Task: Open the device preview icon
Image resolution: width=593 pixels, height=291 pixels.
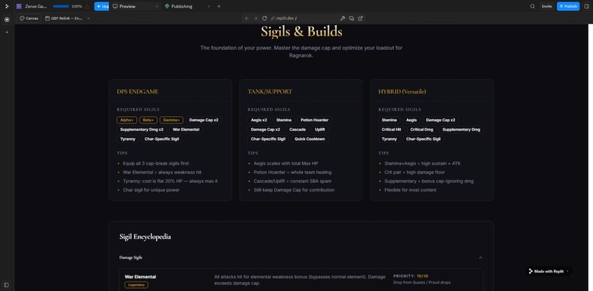Action: [352, 18]
